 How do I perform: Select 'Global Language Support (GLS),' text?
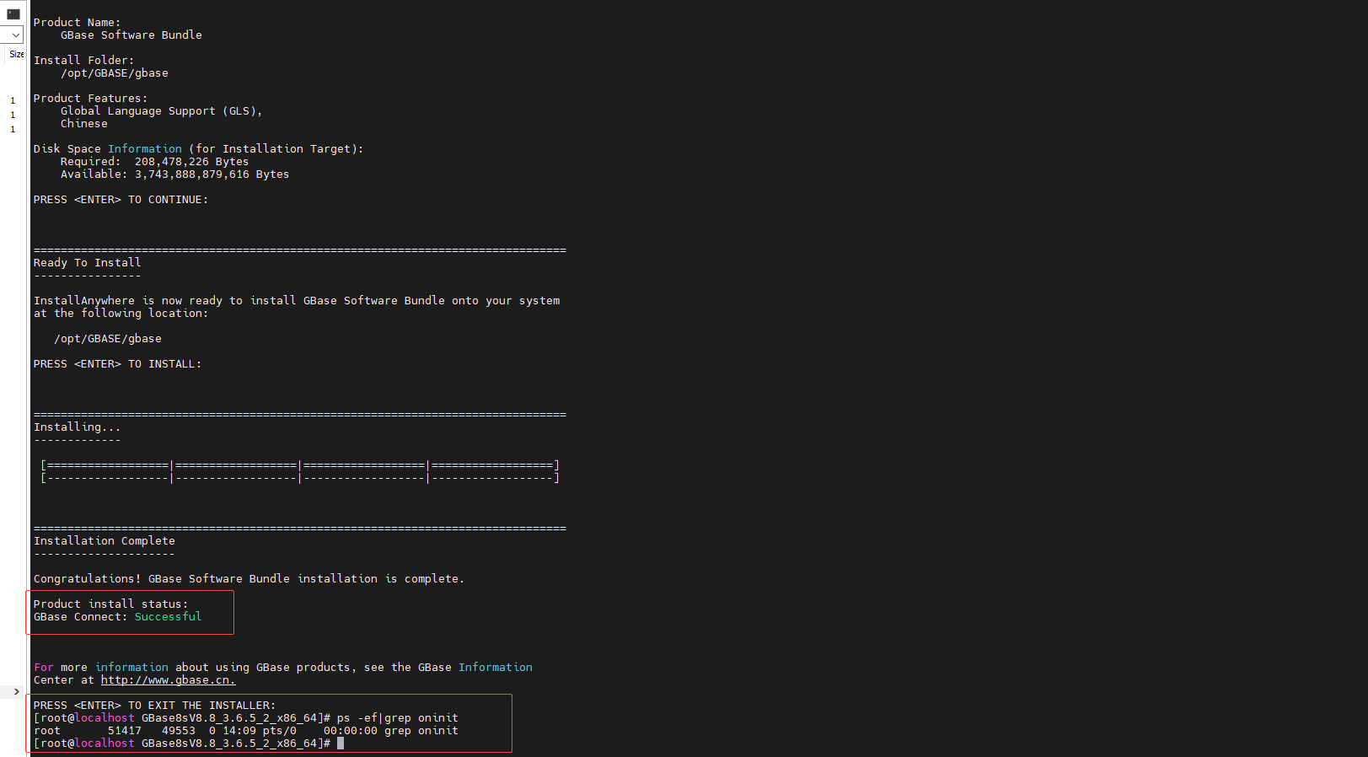pos(161,111)
